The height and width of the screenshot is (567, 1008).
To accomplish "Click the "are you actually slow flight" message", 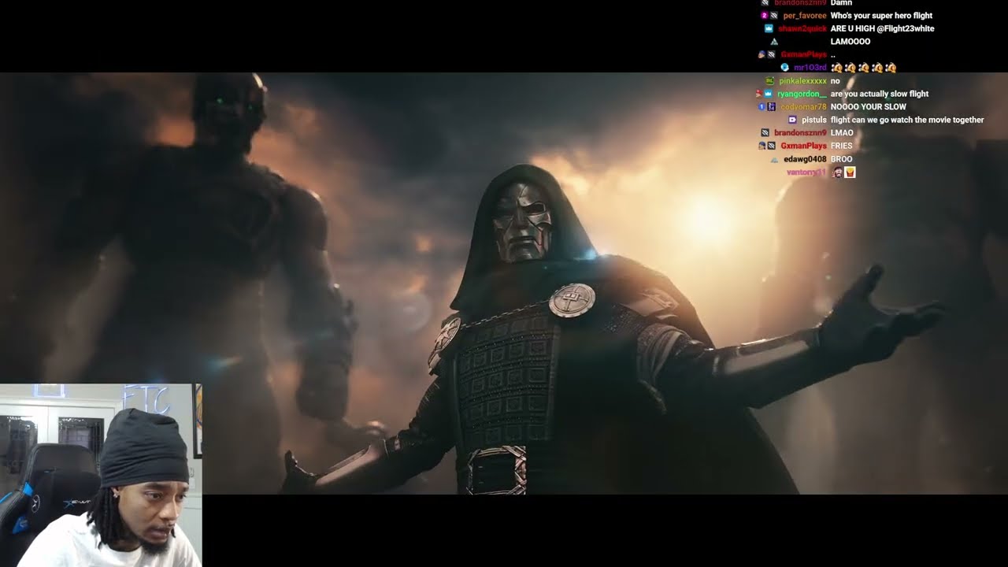I will (880, 94).
